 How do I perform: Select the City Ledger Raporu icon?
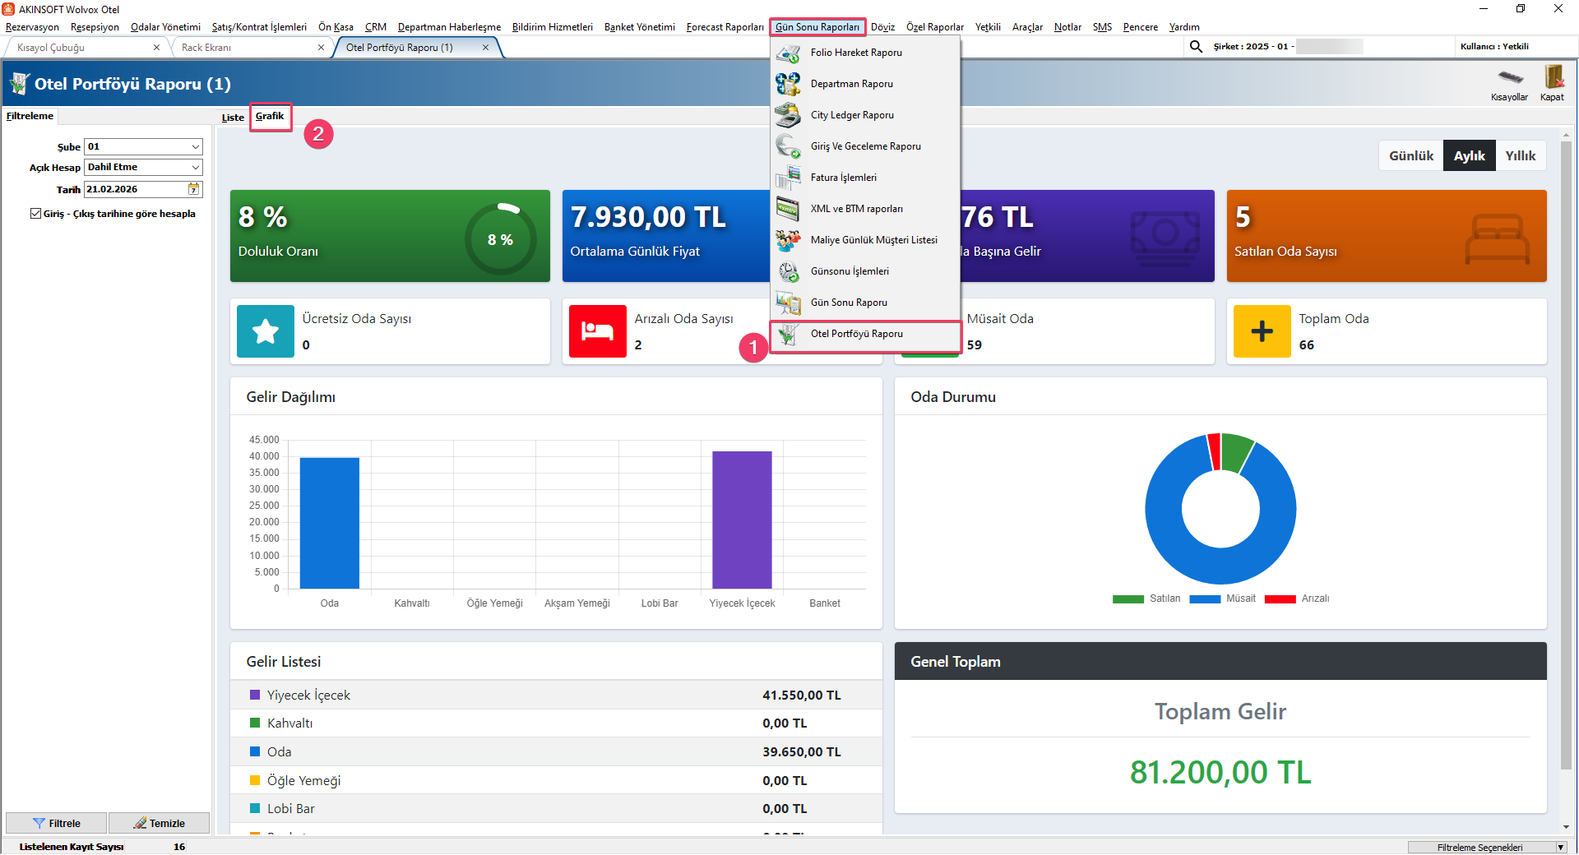coord(788,115)
